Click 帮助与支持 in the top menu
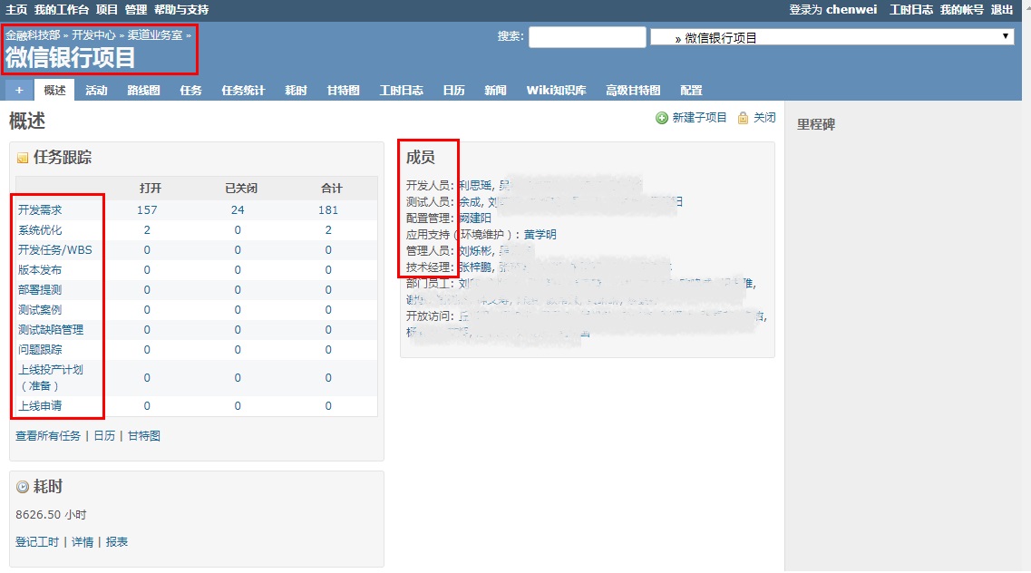 181,9
